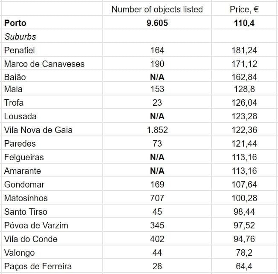The width and height of the screenshot is (278, 274).
Task: Select the Maia price cell 128,8
Action: coord(244,89)
